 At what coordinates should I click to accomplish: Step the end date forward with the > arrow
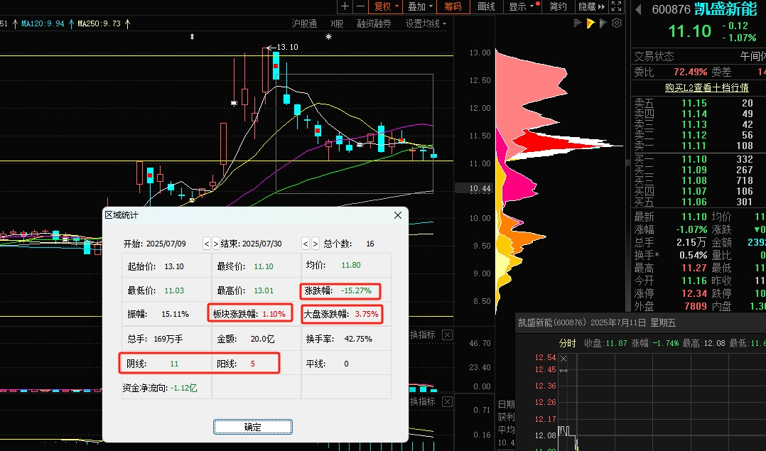click(315, 244)
